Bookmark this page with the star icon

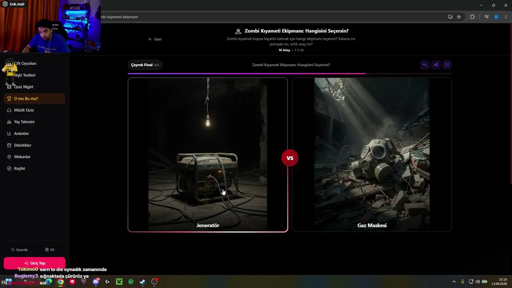point(459,17)
